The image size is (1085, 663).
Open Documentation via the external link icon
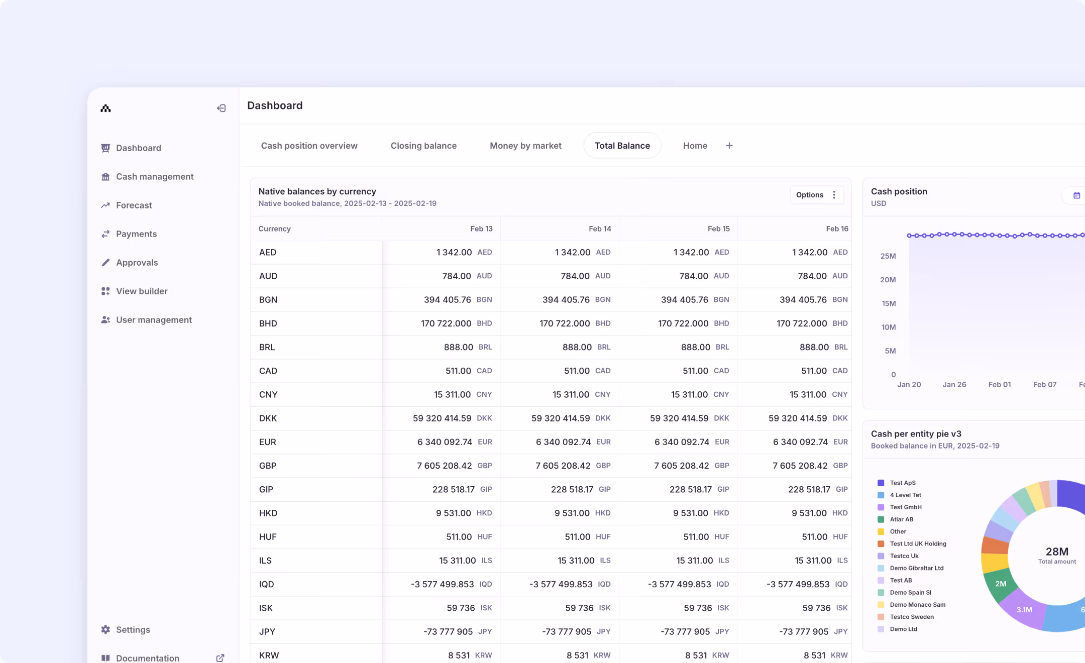(x=220, y=658)
